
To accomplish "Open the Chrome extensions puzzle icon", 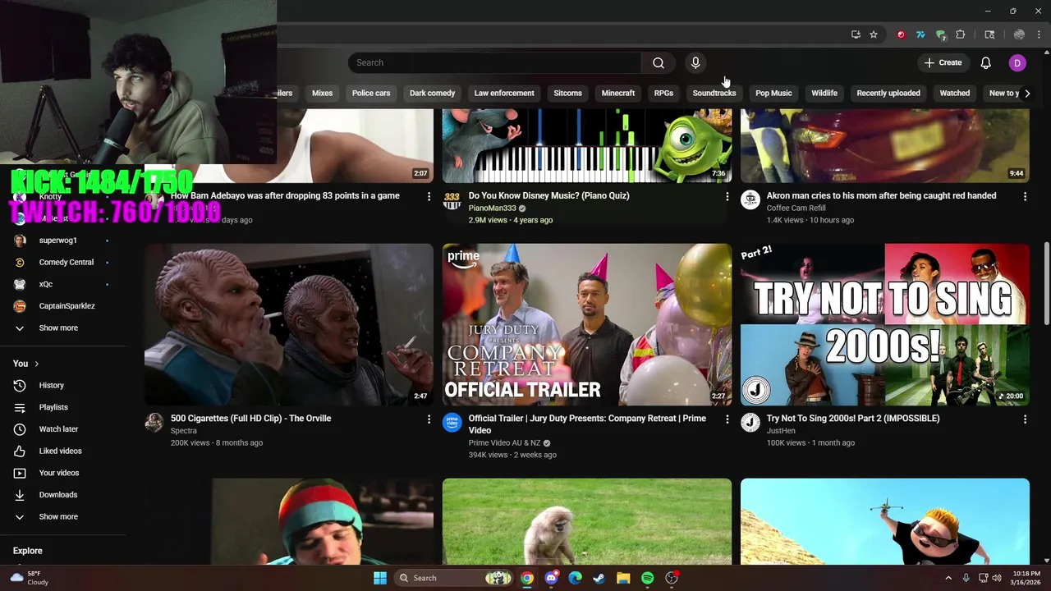I will click(961, 34).
